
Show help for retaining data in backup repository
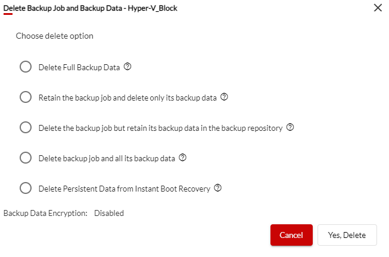(290, 127)
